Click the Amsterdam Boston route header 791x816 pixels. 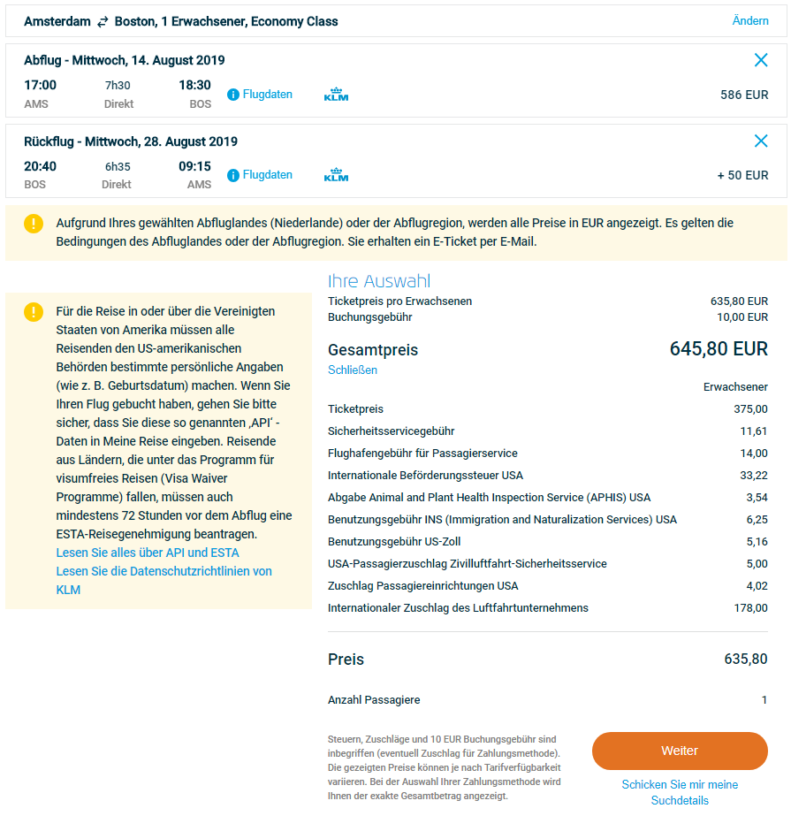tap(177, 19)
